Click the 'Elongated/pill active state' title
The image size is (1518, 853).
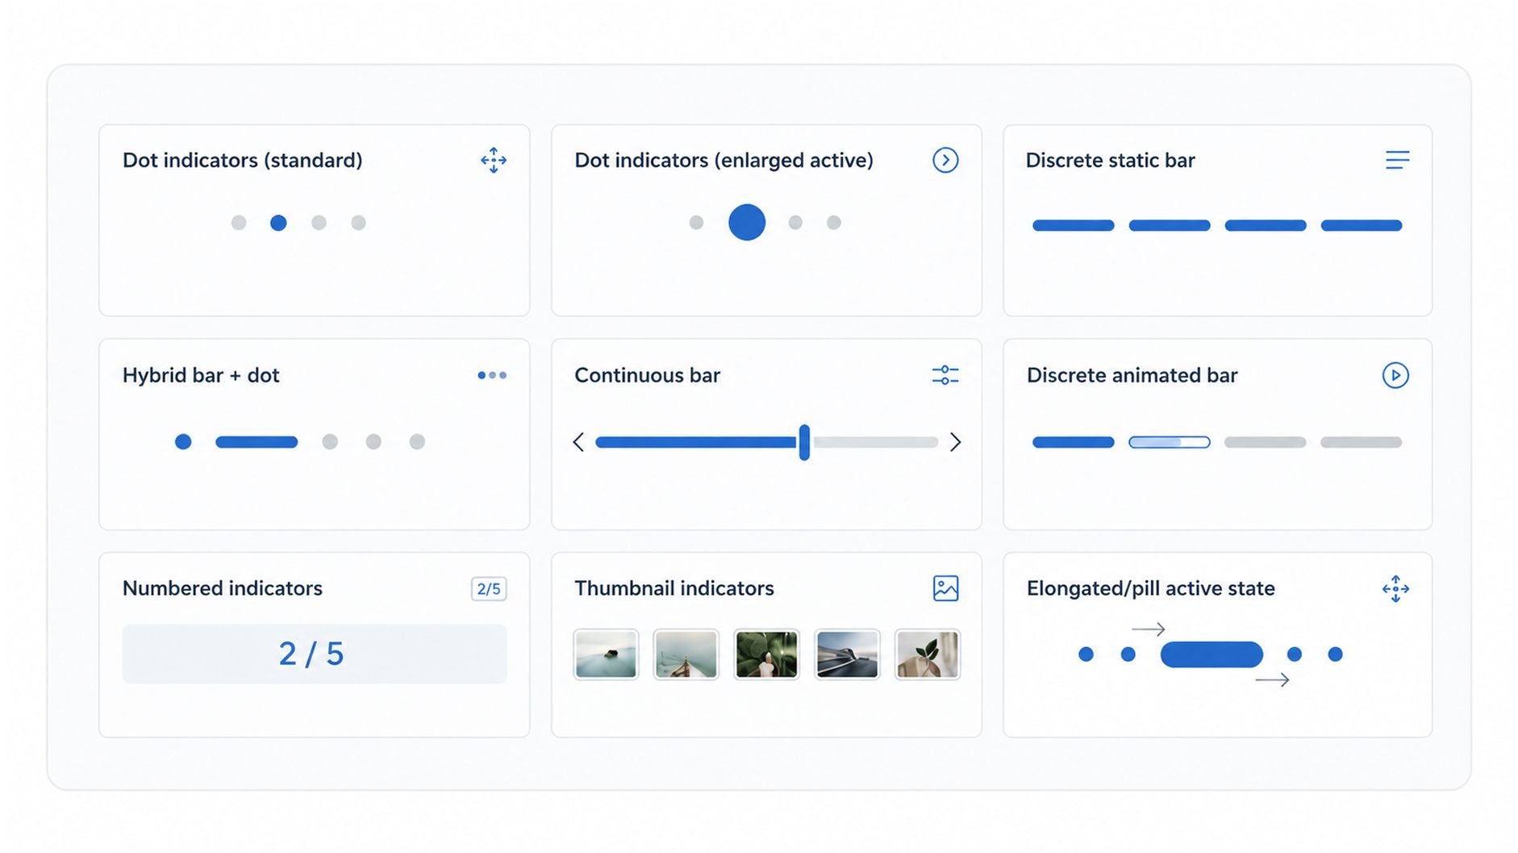1151,589
